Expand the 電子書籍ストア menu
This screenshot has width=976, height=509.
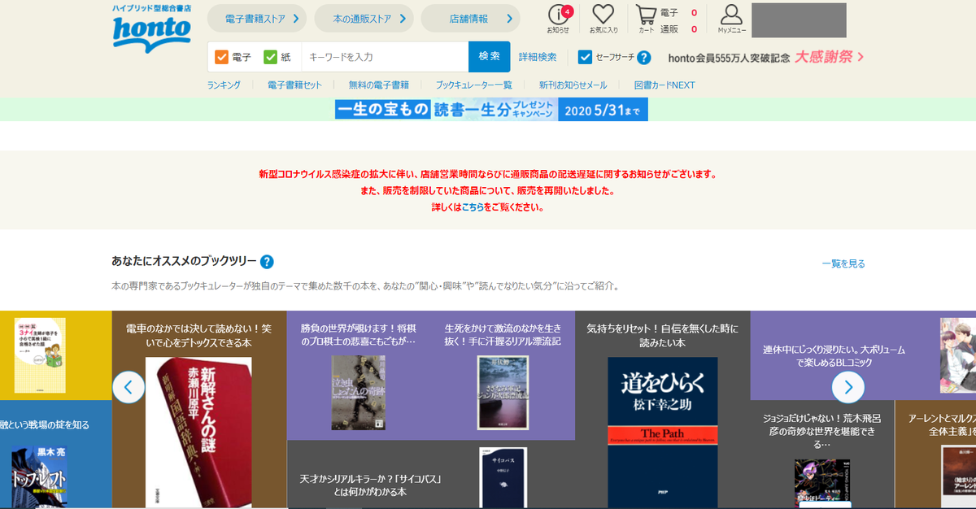[257, 18]
